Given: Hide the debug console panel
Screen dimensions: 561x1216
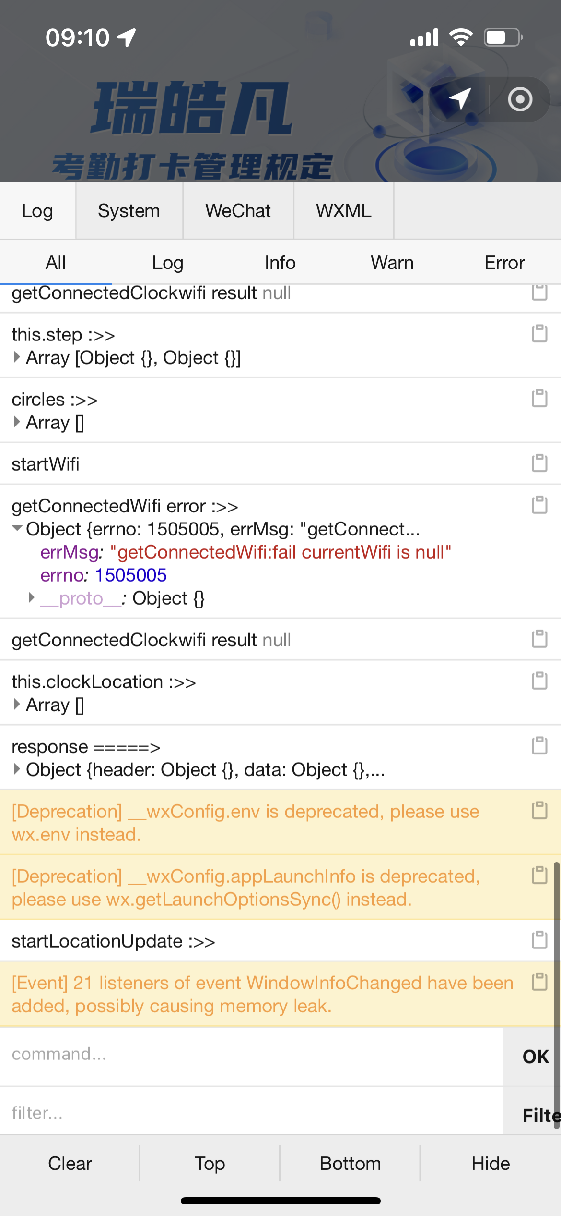Looking at the screenshot, I should click(x=491, y=1164).
